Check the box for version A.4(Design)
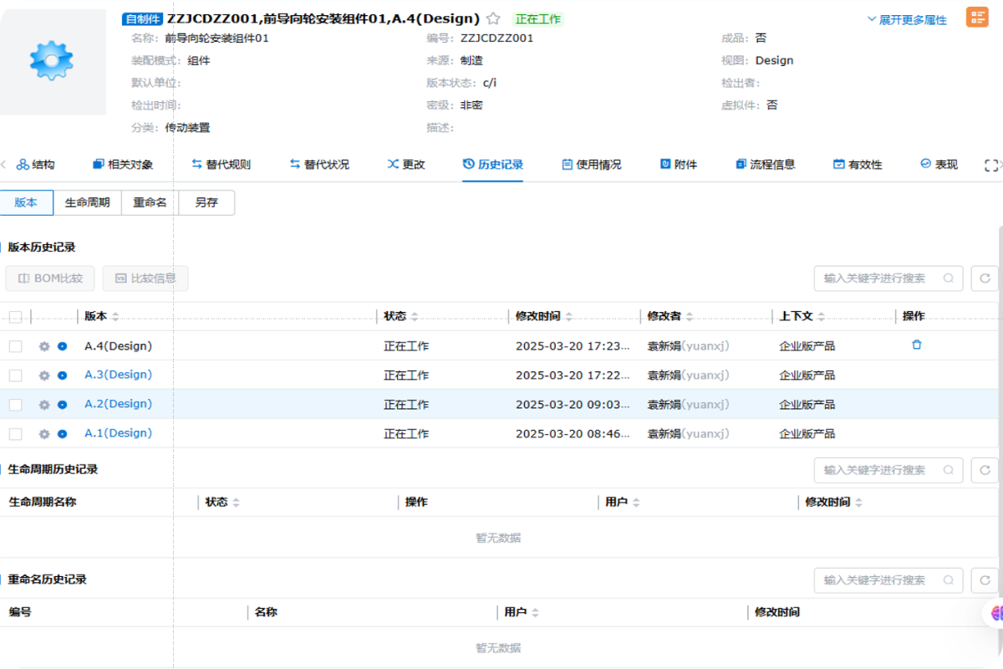 (x=16, y=346)
